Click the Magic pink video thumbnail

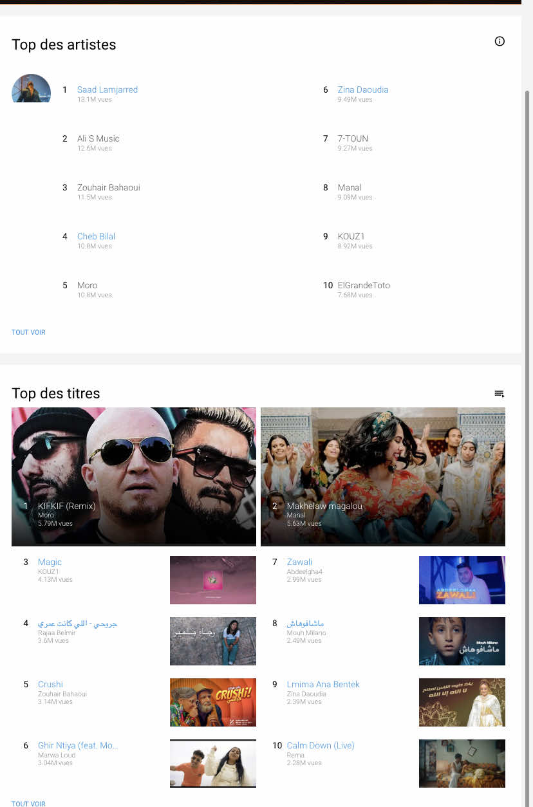tap(213, 580)
